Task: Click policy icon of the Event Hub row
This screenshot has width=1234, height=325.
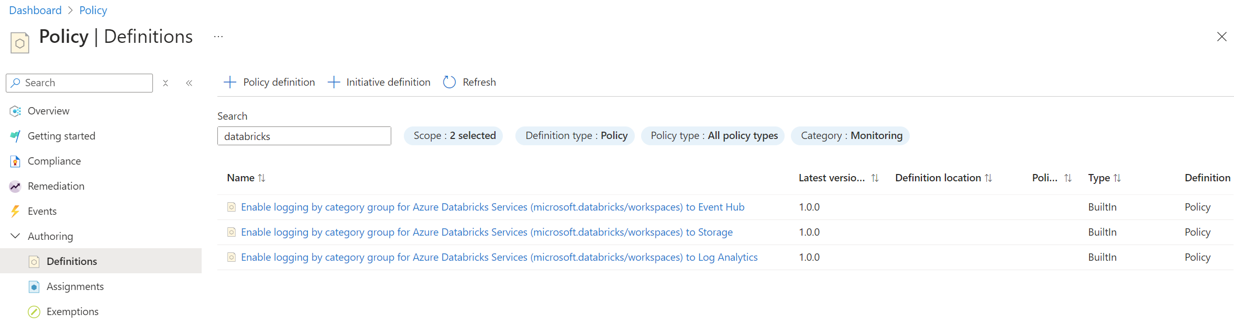Action: click(232, 207)
